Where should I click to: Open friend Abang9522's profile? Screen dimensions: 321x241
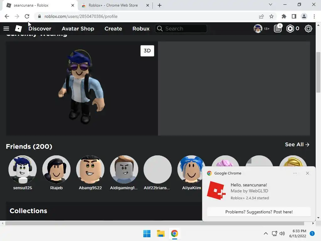tap(90, 173)
